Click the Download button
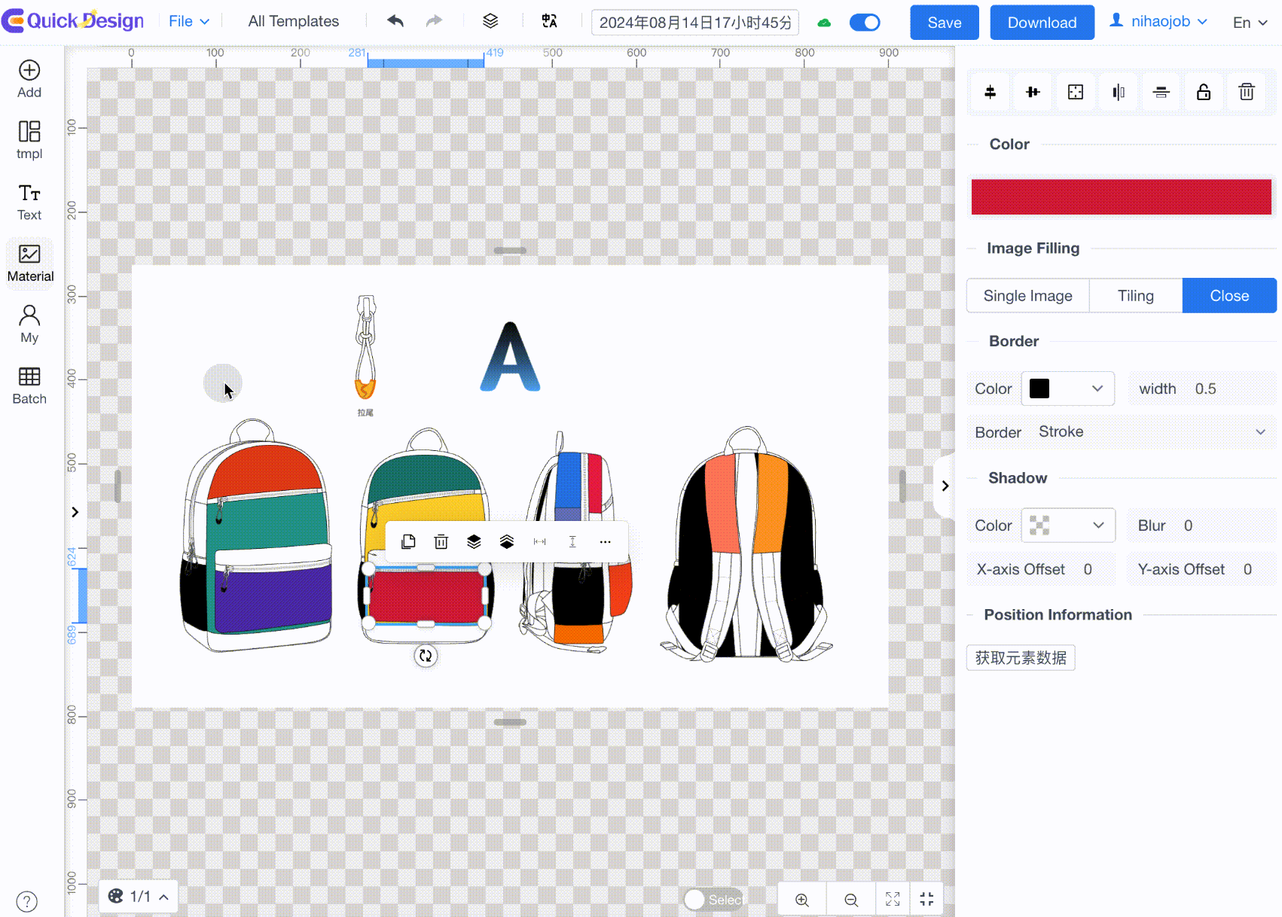The height and width of the screenshot is (917, 1282). 1042,23
